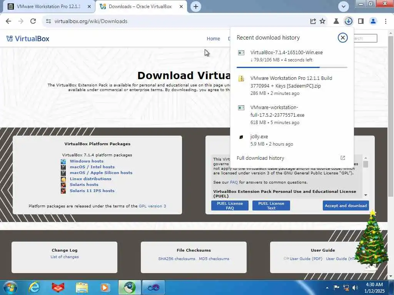The image size is (394, 295).
Task: Bookmark this page with the star icon
Action: [x=322, y=22]
